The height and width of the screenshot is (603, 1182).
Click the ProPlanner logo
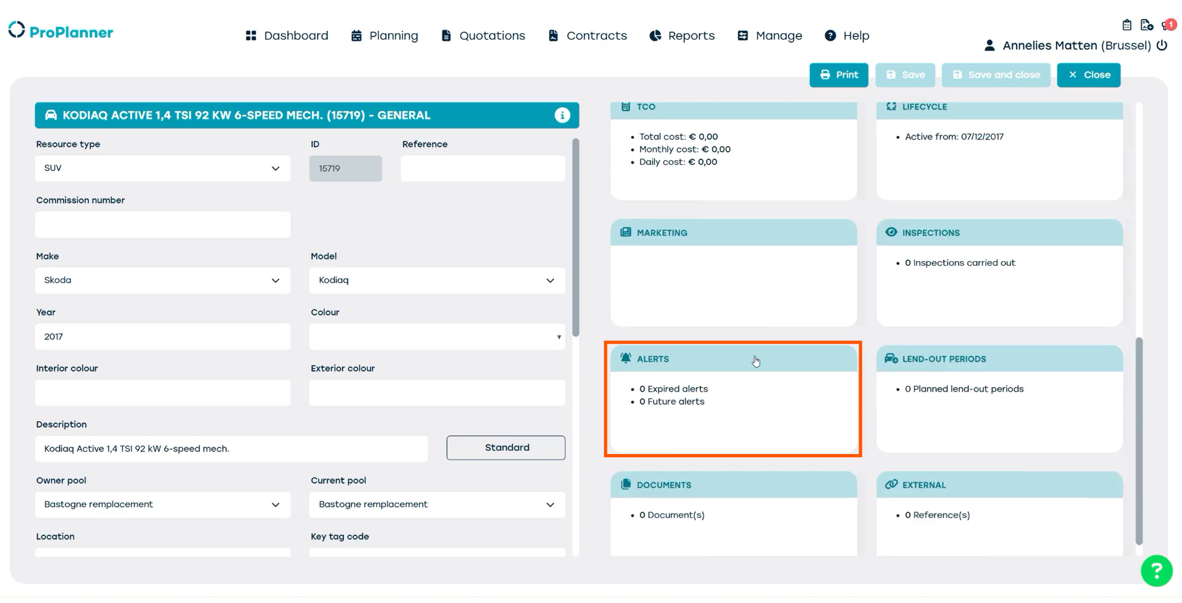(x=61, y=31)
